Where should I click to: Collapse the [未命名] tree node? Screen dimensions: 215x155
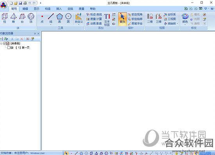(x=2, y=44)
